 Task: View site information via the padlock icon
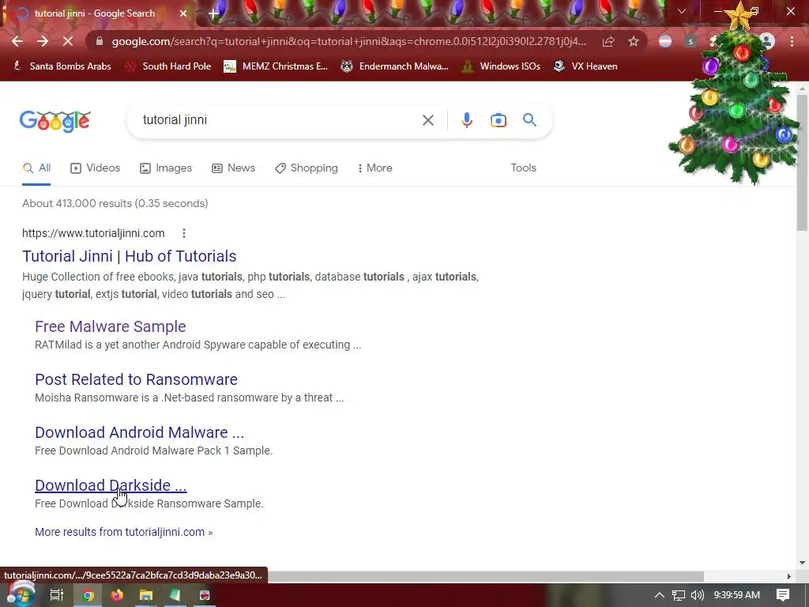(100, 41)
